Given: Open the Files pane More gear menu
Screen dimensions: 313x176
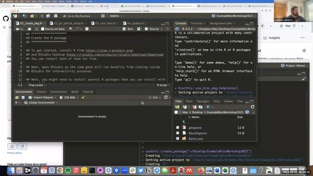Looking at the screenshot, I should point(209,107).
